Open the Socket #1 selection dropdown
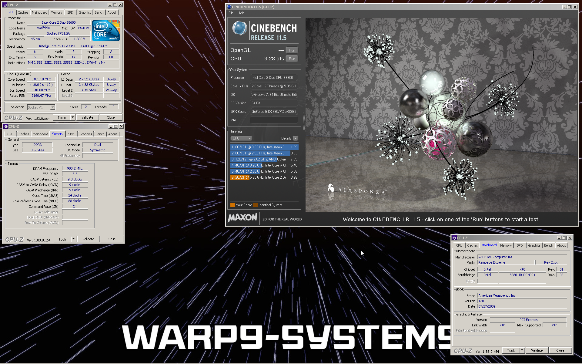Viewport: 582px width, 364px height. (41, 107)
